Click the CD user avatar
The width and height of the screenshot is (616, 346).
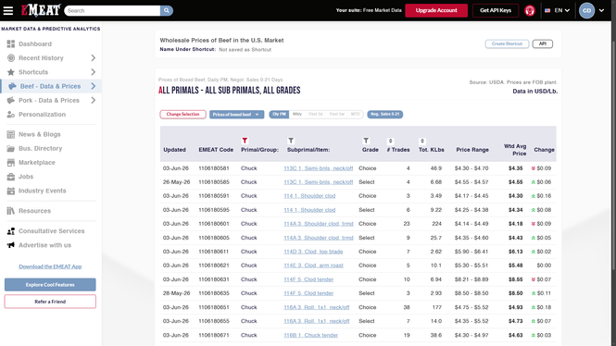586,10
